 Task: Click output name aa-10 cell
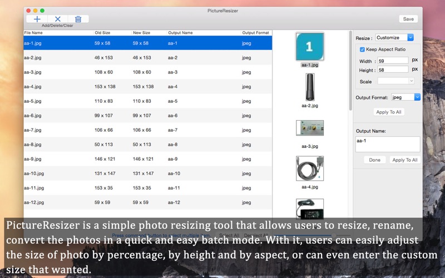(174, 173)
